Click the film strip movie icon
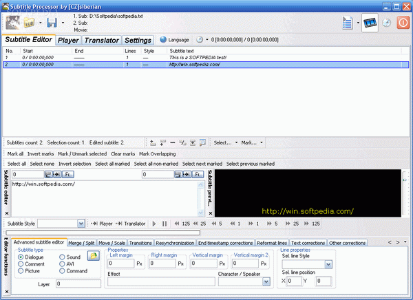 (x=370, y=23)
